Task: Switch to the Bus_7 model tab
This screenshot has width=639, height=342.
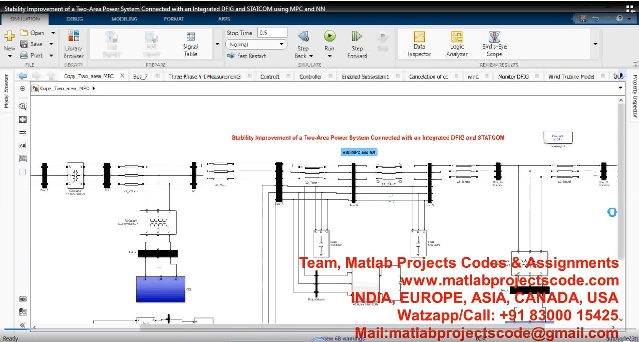Action: point(140,77)
